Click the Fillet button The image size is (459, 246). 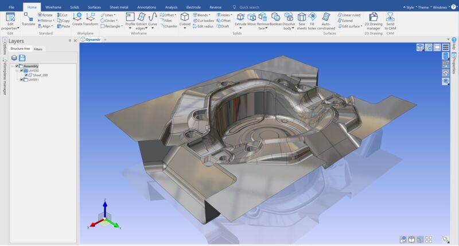click(x=167, y=21)
